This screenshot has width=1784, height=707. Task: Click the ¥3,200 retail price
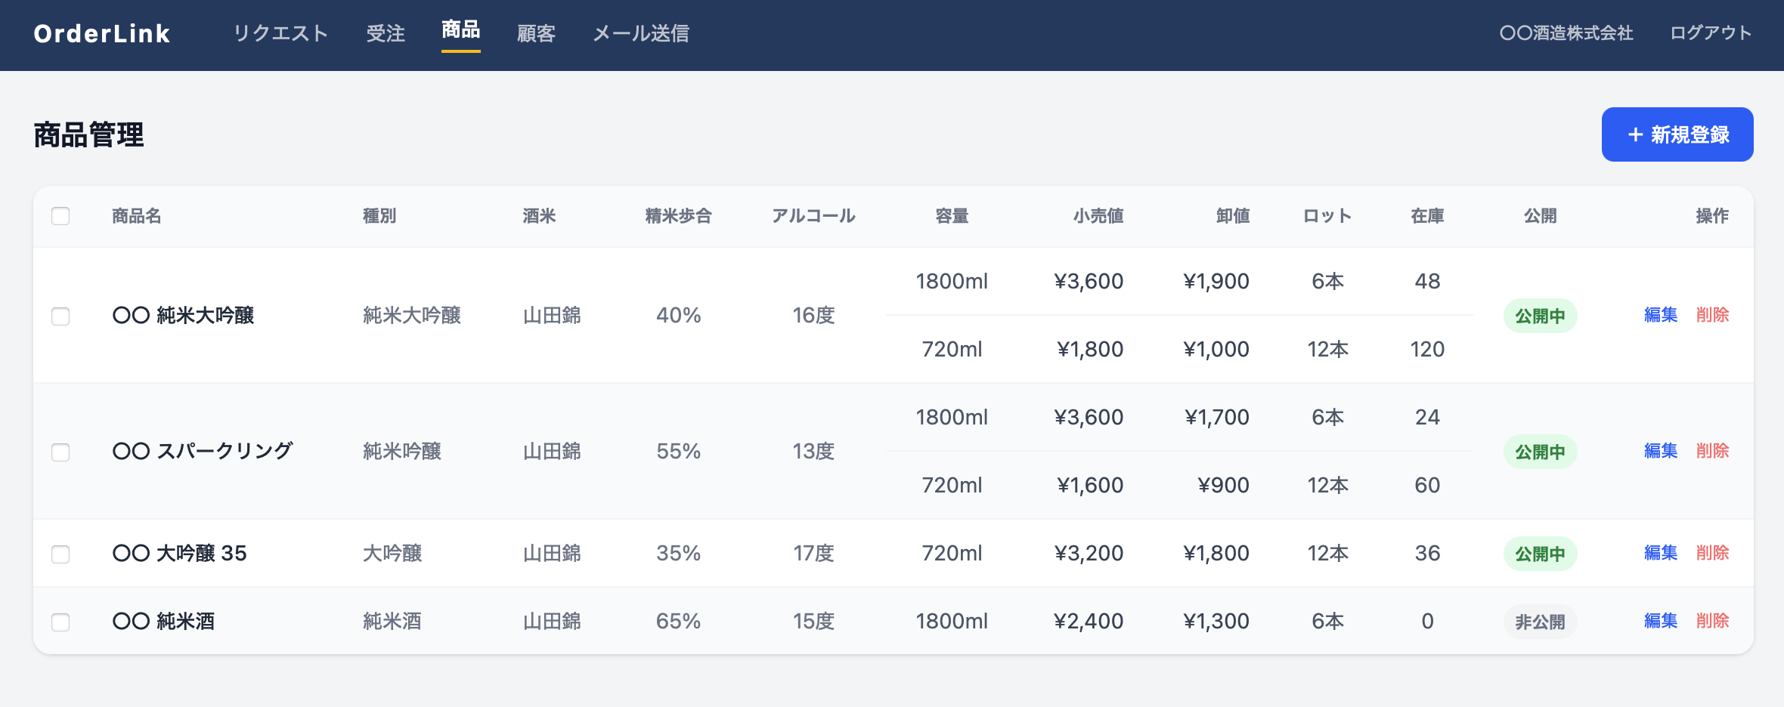point(1089,553)
